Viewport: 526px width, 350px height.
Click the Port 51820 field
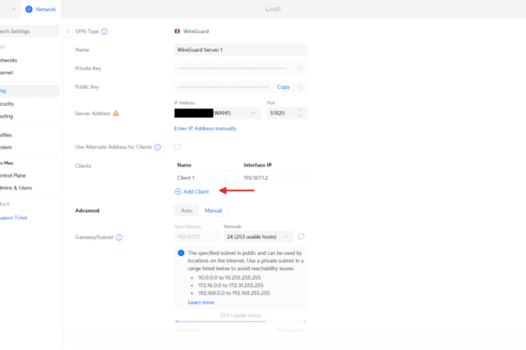pyautogui.click(x=287, y=113)
